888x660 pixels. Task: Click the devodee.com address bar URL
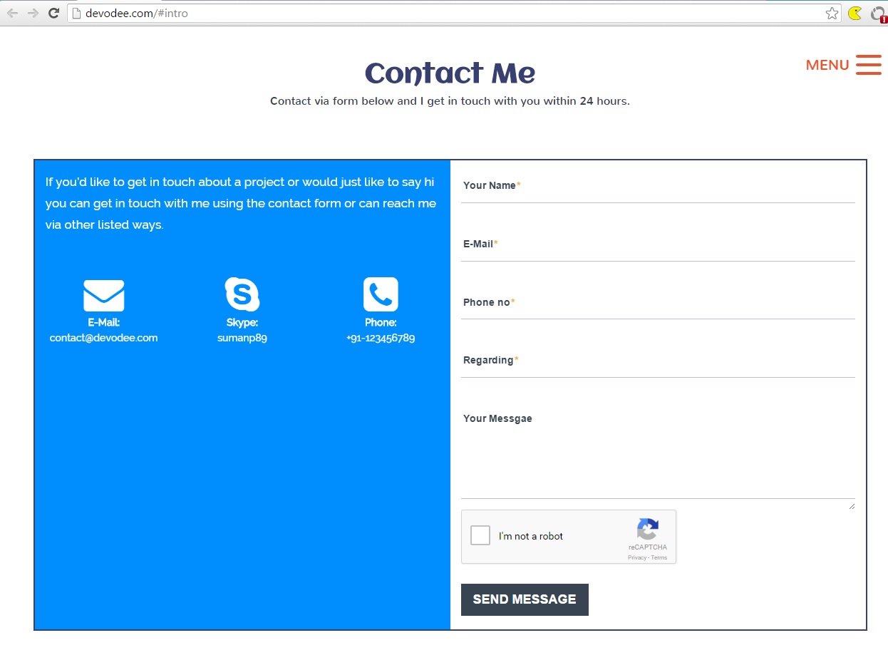136,13
